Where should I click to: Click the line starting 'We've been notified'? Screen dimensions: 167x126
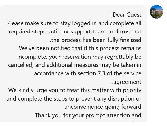[x=80, y=48]
